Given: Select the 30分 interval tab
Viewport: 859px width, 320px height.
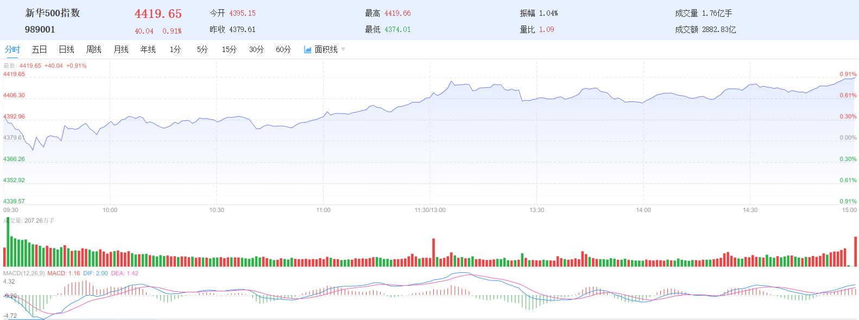Looking at the screenshot, I should 256,49.
